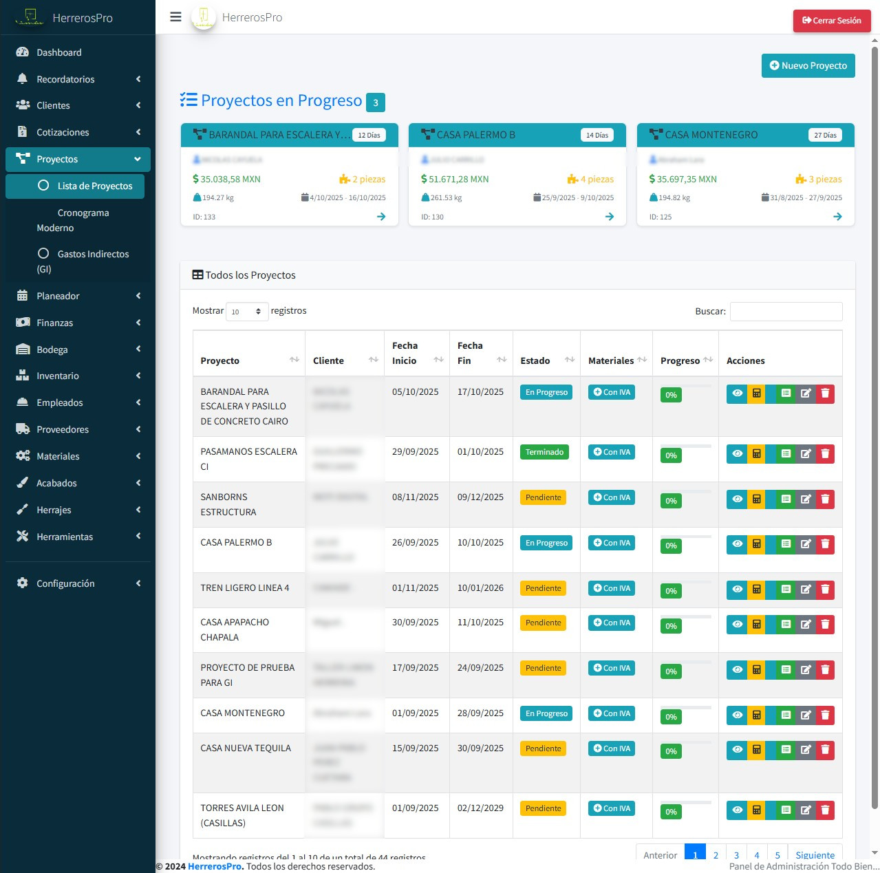The height and width of the screenshot is (873, 880).
Task: View BARANDAL PARA ESCALERA project with eye icon
Action: click(737, 394)
